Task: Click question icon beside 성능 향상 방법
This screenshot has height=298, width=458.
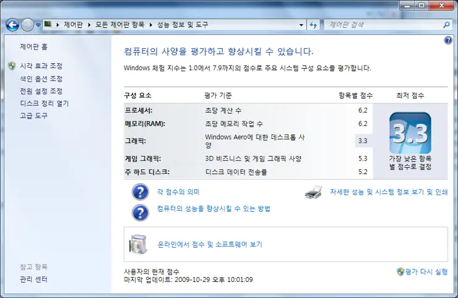Action: pyautogui.click(x=140, y=213)
